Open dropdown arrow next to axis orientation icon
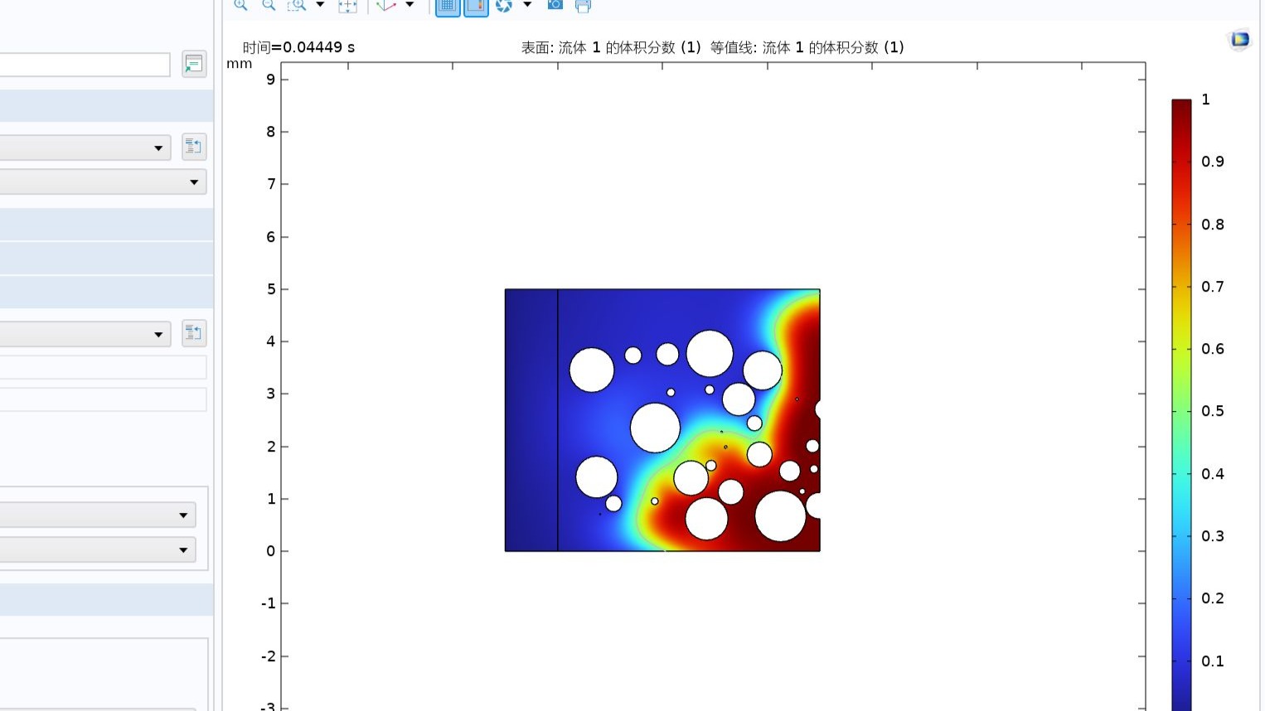The height and width of the screenshot is (711, 1265). tap(410, 5)
